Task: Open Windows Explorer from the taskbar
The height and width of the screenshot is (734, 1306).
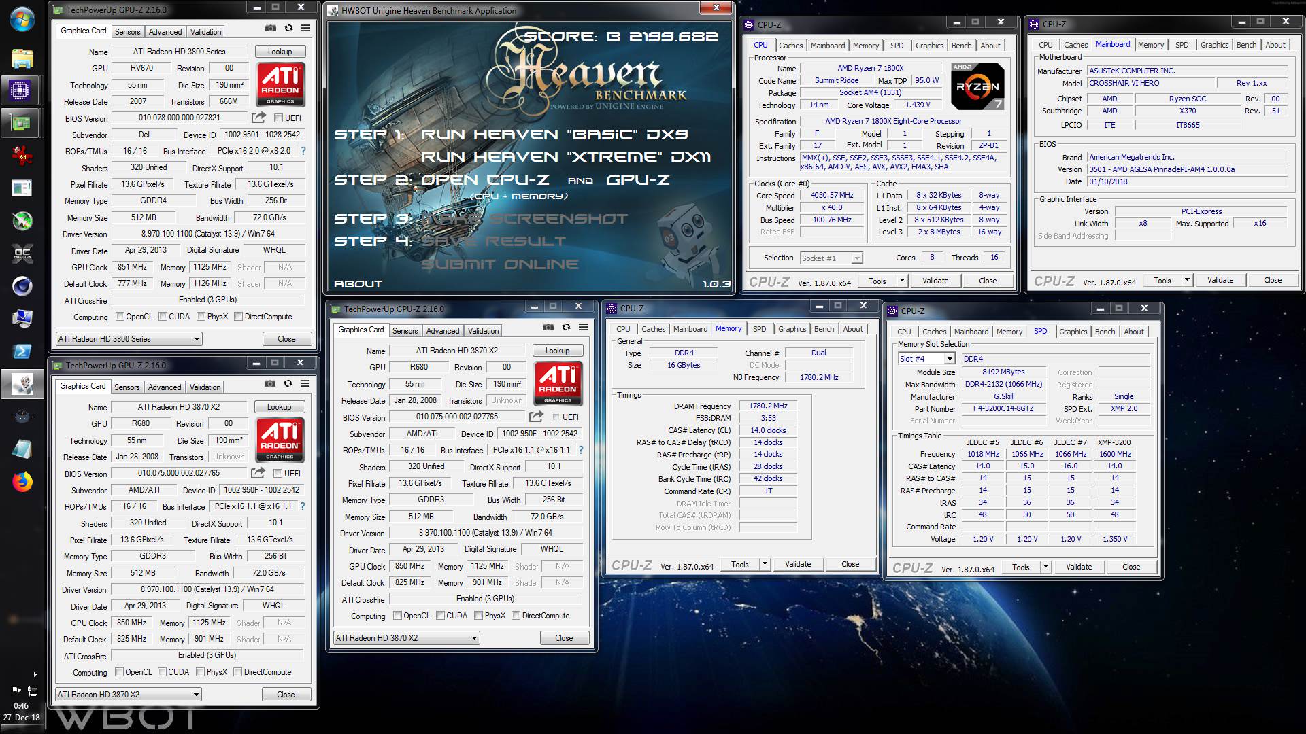Action: pyautogui.click(x=22, y=58)
